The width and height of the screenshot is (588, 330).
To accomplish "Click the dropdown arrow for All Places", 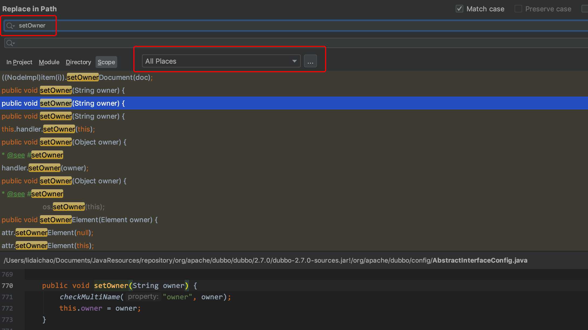I will click(294, 61).
